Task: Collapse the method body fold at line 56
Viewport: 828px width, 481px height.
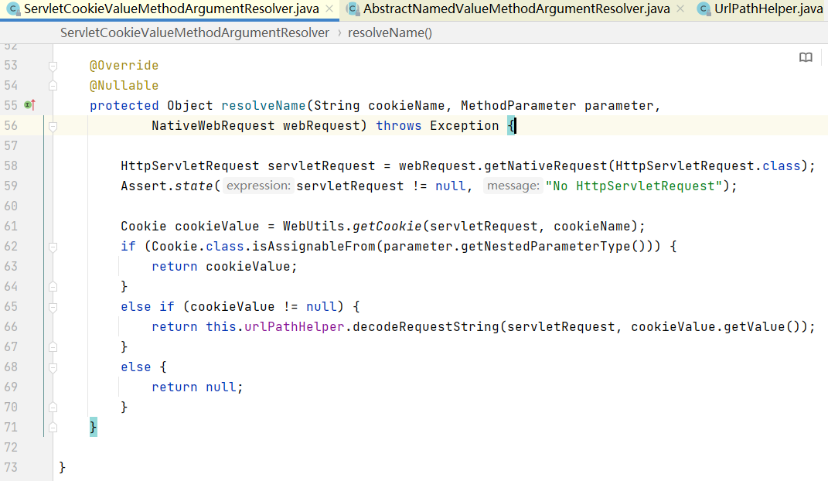Action: [x=53, y=126]
